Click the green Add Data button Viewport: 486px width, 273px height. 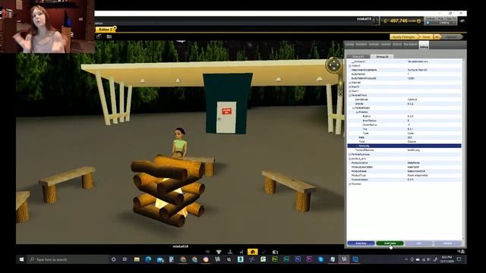click(390, 243)
